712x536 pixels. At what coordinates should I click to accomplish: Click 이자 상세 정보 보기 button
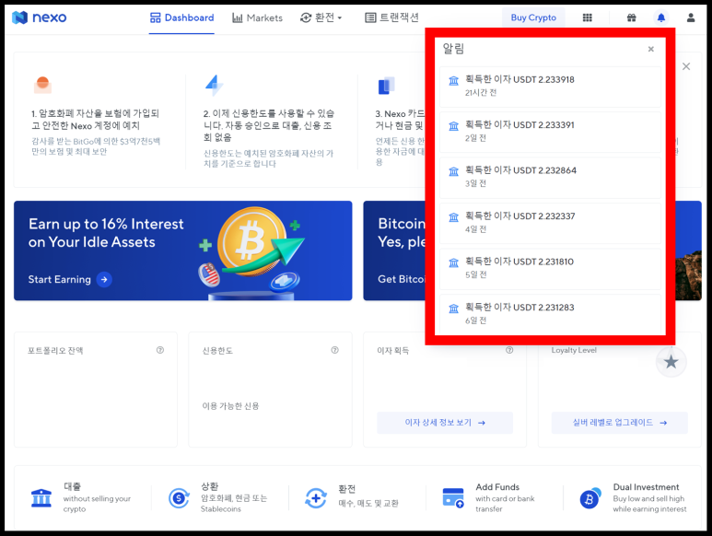click(445, 423)
